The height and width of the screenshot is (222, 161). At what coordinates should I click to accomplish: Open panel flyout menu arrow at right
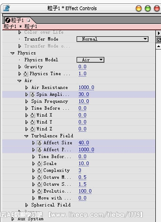pyautogui.click(x=159, y=33)
